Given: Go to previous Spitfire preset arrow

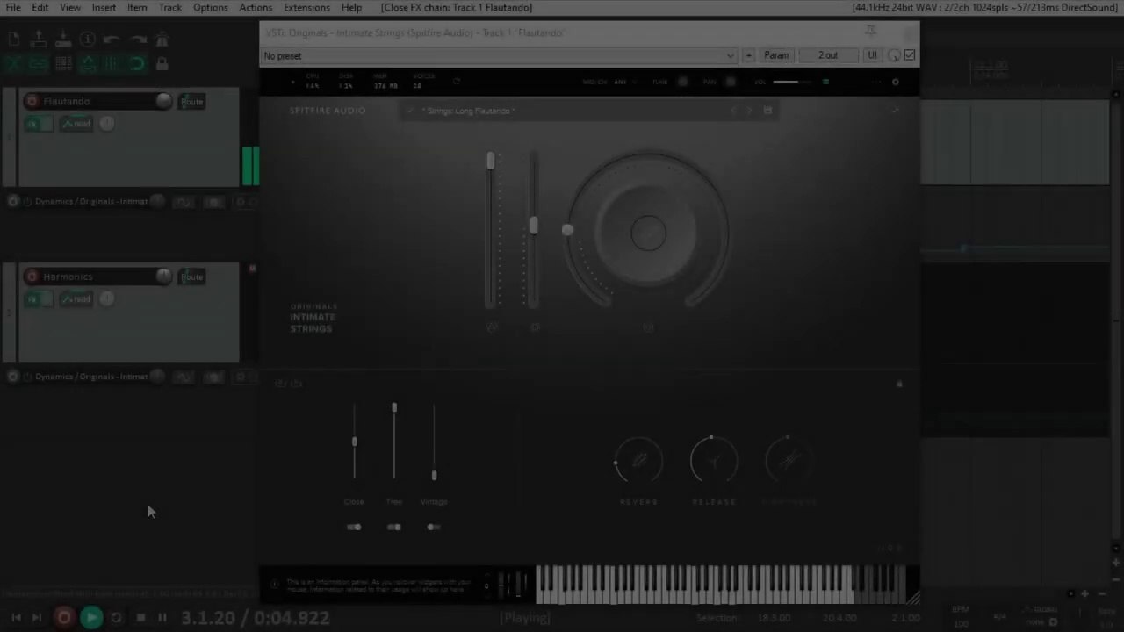Looking at the screenshot, I should pos(734,111).
